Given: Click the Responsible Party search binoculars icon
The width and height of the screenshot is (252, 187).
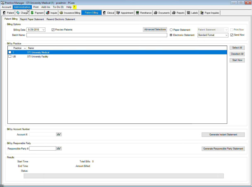Looking at the screenshot, I should 59,149.
